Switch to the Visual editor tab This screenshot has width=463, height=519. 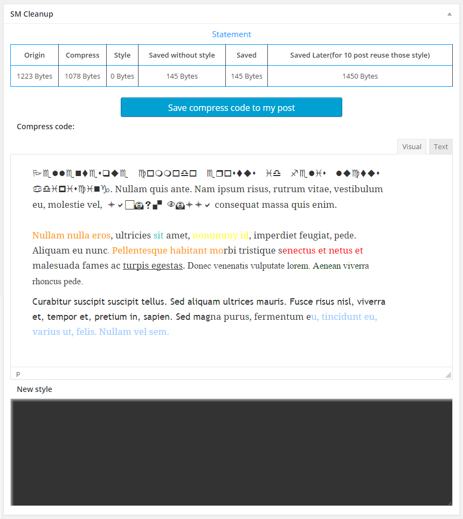pos(412,146)
